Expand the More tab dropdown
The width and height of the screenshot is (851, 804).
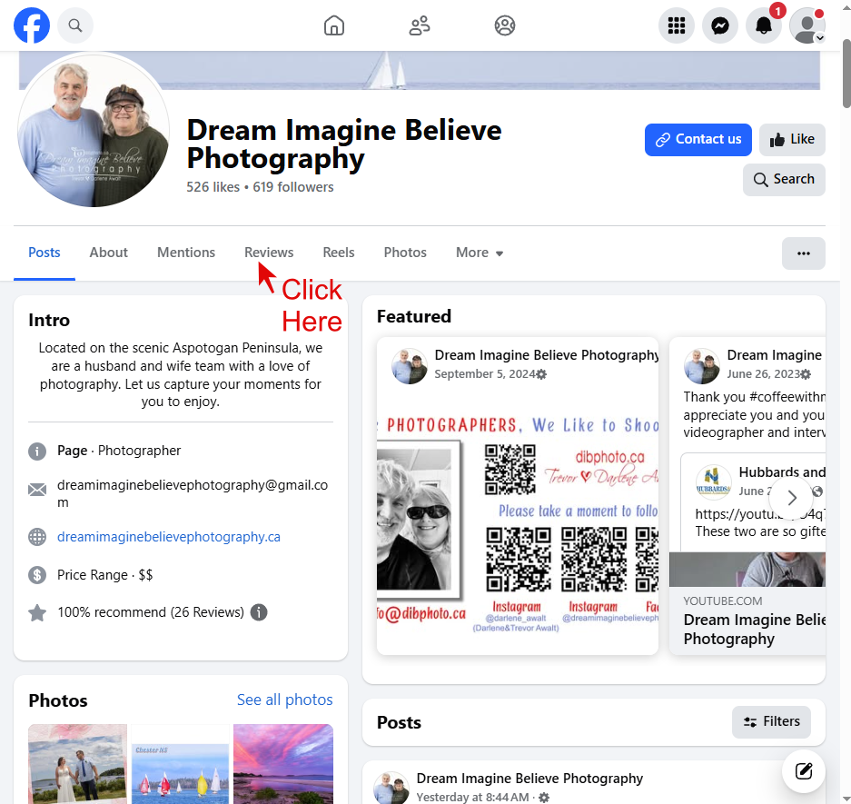pos(480,253)
